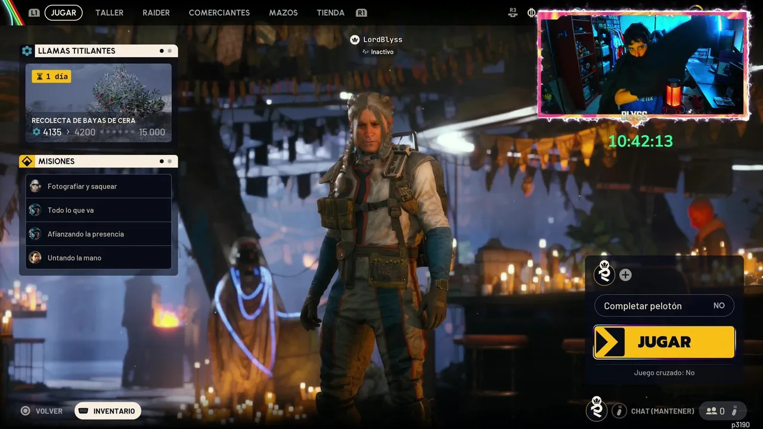
Task: Open mission Fotografiar y saquear
Action: click(x=98, y=186)
